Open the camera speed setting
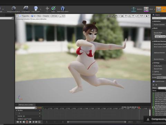The width and height of the screenshot is (166, 125). [x=148, y=16]
